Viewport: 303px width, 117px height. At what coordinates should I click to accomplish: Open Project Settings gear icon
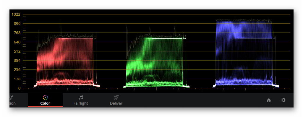tap(283, 100)
